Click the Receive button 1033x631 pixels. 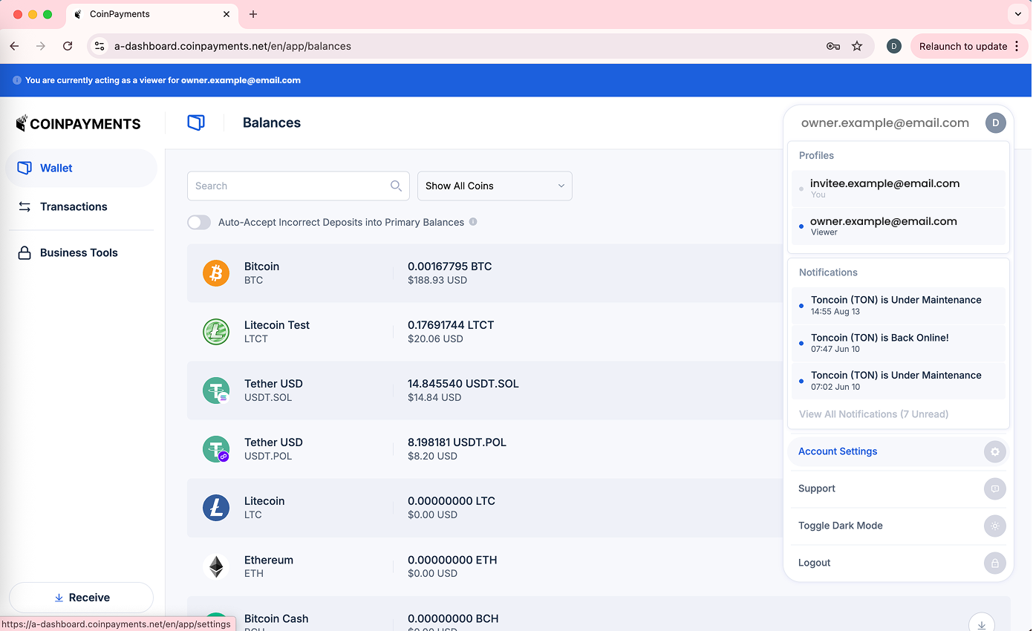click(x=81, y=598)
